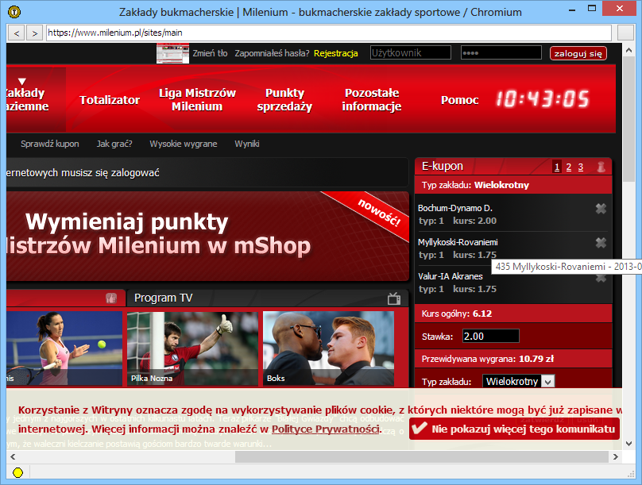Click horizontal scrollbar left arrow
This screenshot has width=642, height=485.
[13, 456]
